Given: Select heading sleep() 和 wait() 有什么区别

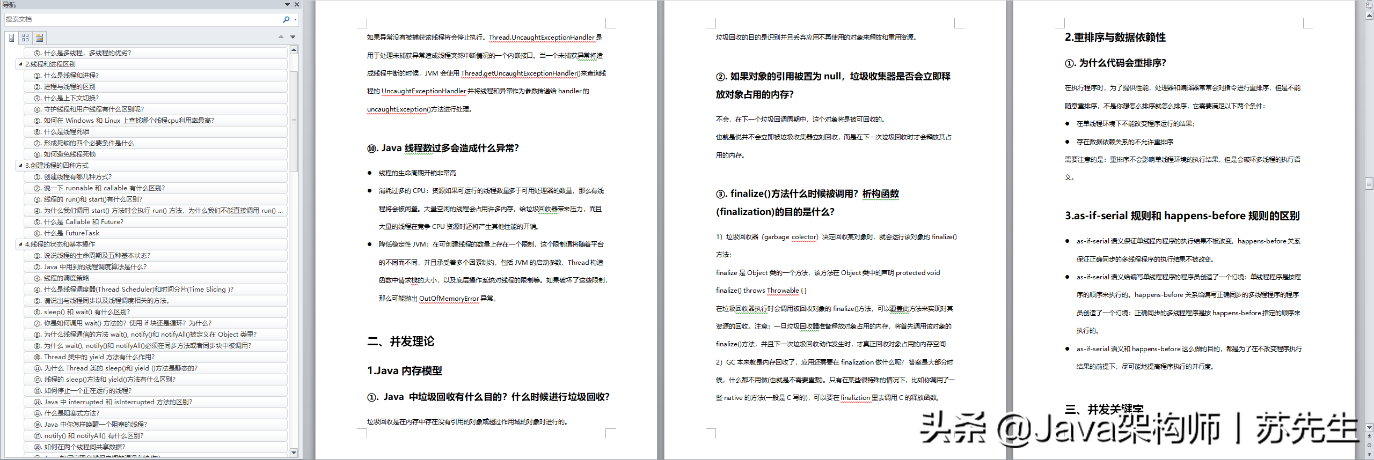Looking at the screenshot, I should [156, 312].
